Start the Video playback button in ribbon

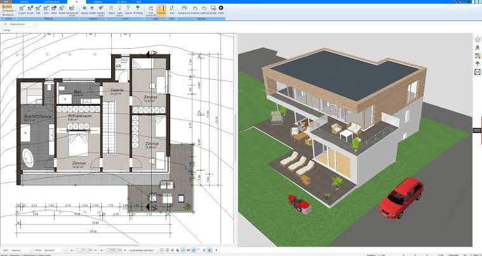pos(221,10)
